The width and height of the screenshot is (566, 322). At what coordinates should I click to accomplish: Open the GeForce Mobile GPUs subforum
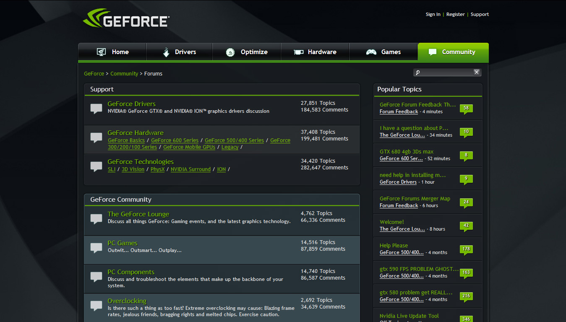pyautogui.click(x=189, y=147)
